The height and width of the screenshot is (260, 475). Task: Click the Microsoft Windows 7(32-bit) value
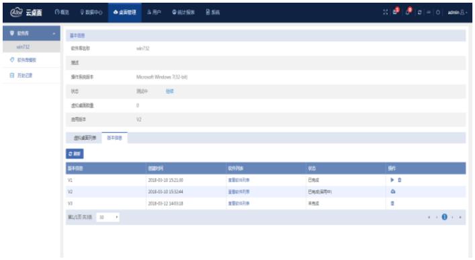pyautogui.click(x=162, y=77)
